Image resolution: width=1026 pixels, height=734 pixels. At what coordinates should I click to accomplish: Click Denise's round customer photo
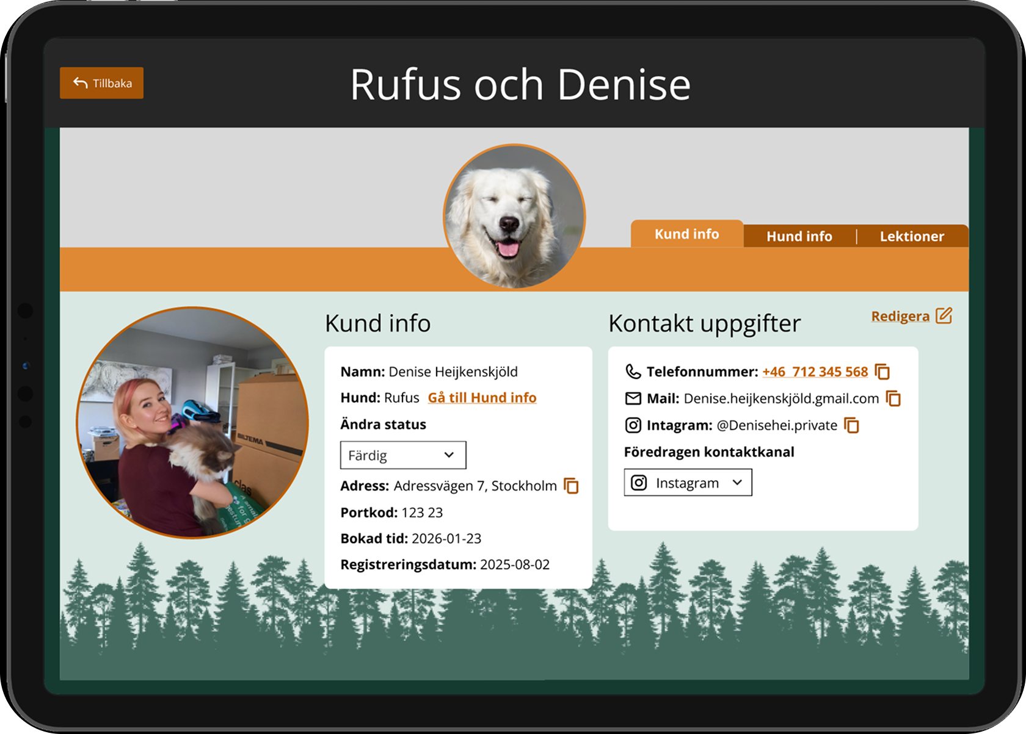click(192, 423)
